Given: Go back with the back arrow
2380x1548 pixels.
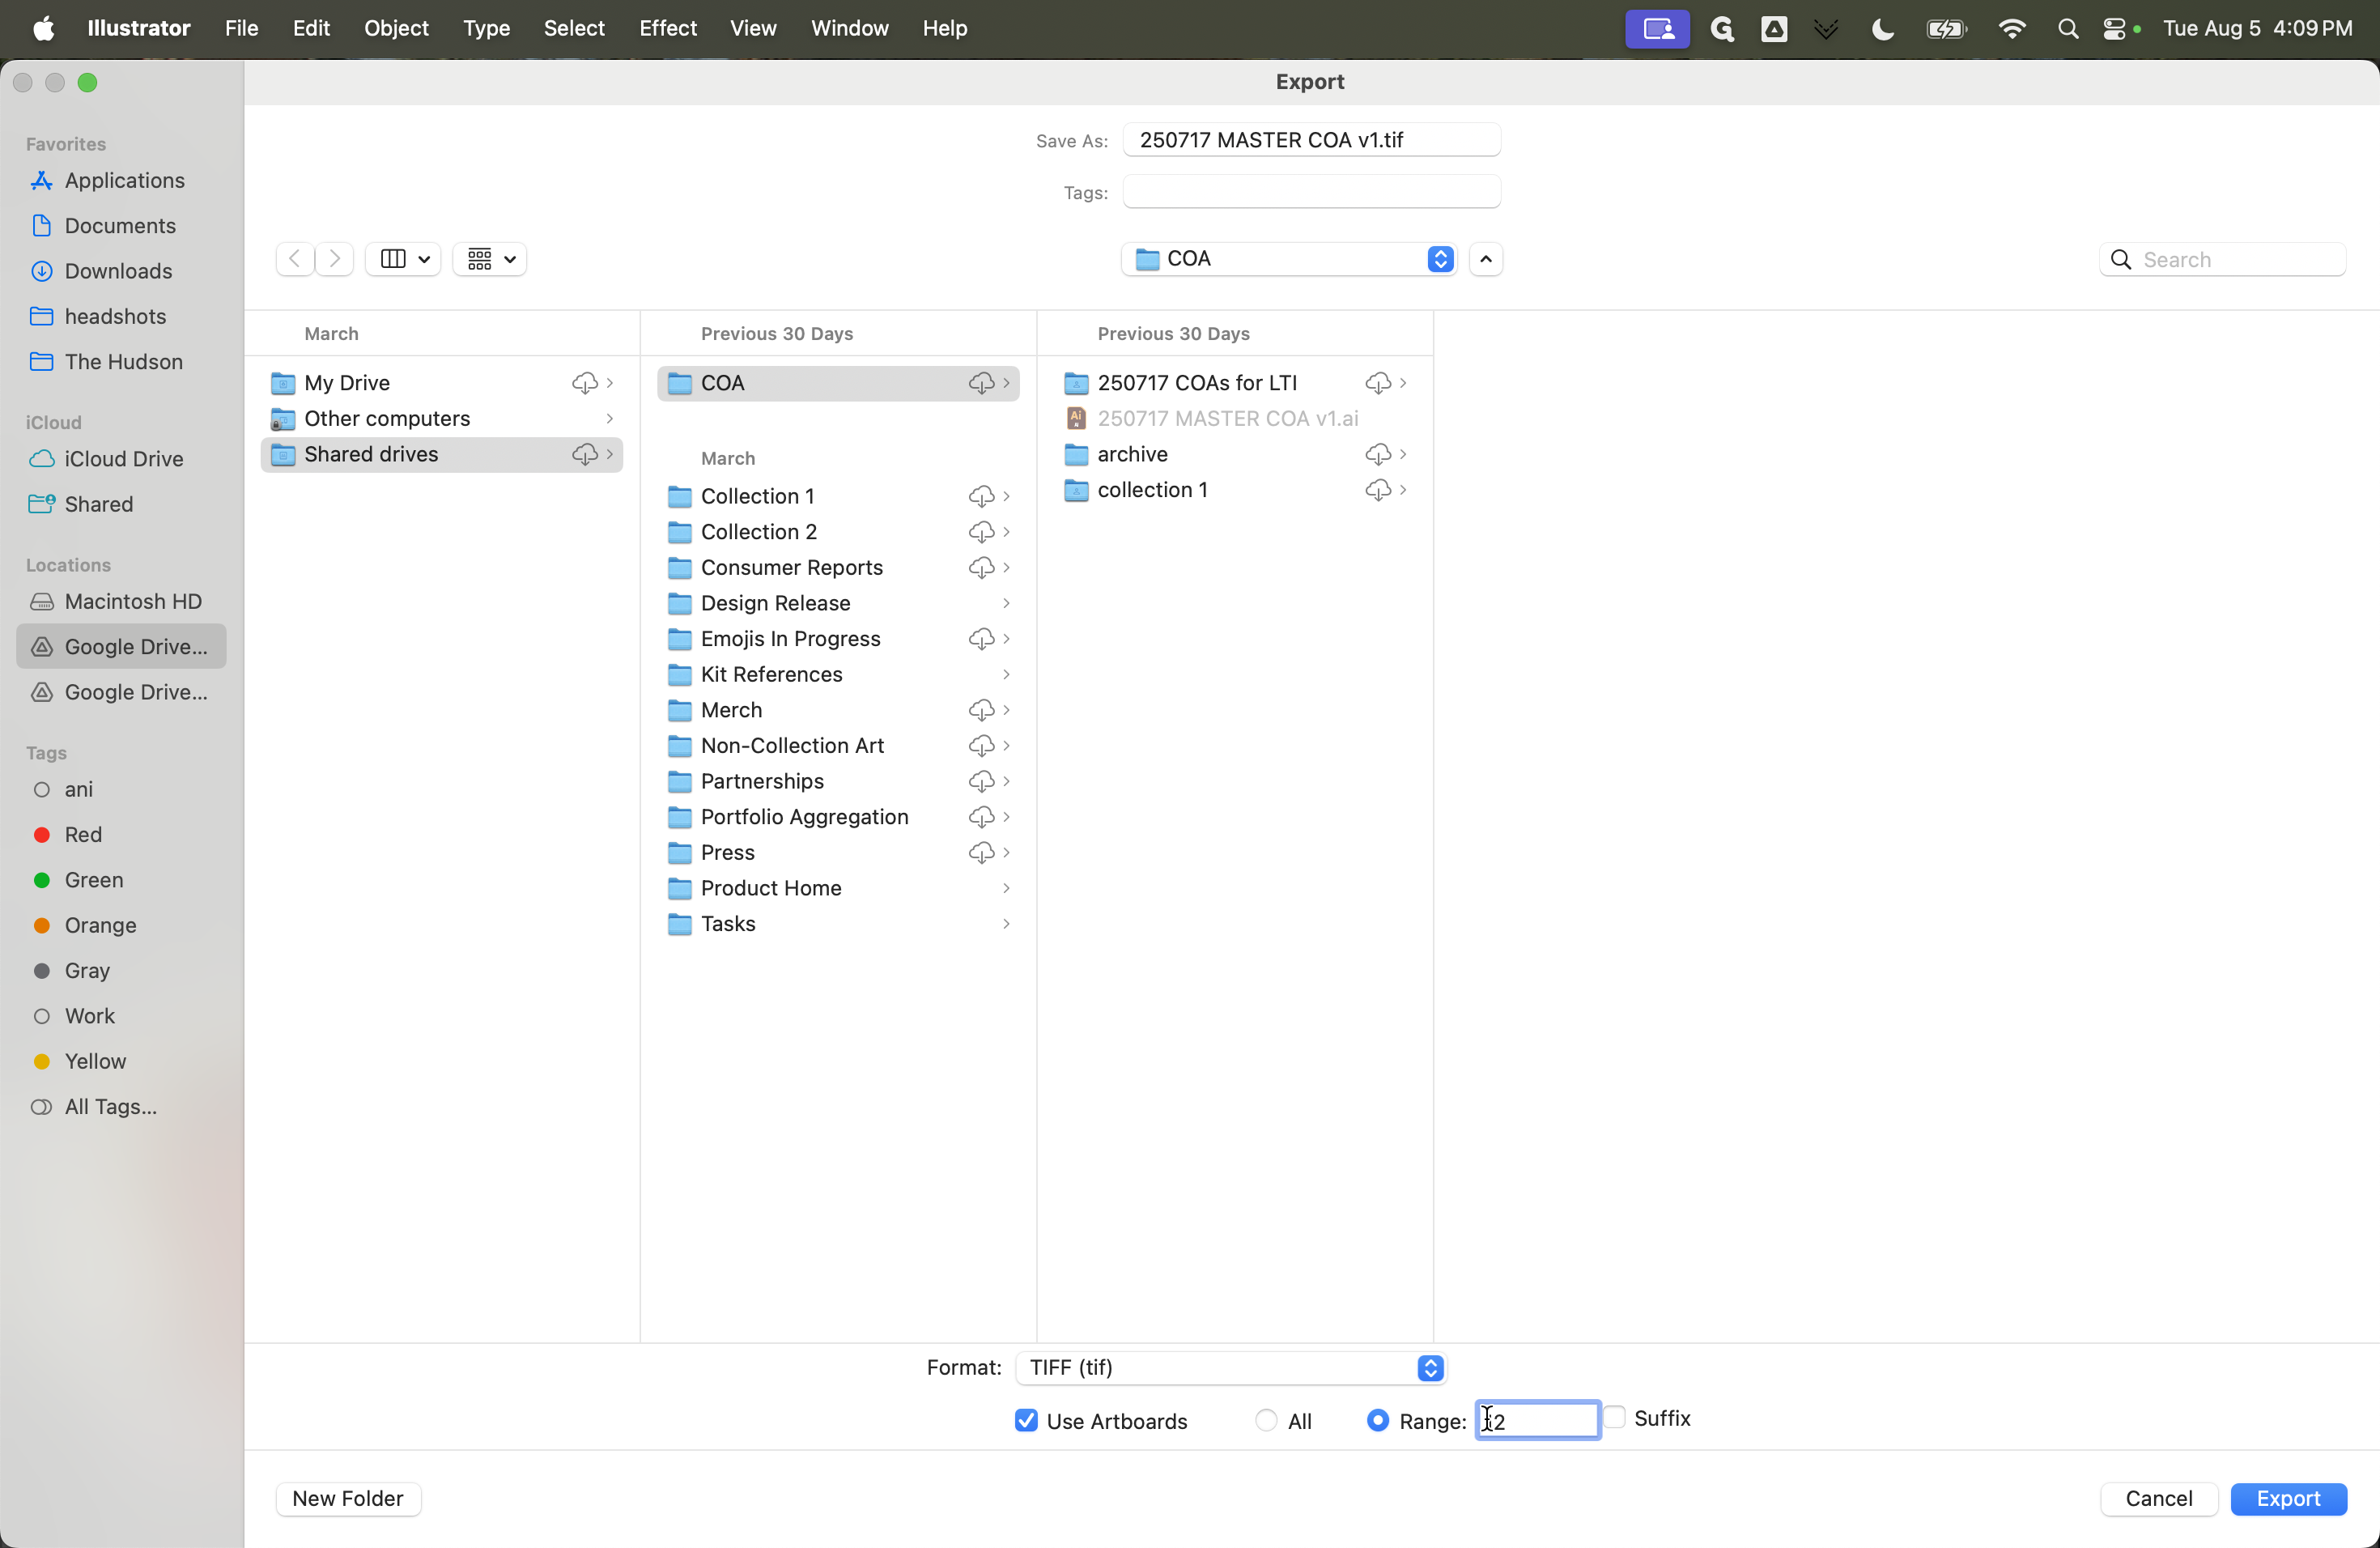Looking at the screenshot, I should [x=294, y=259].
